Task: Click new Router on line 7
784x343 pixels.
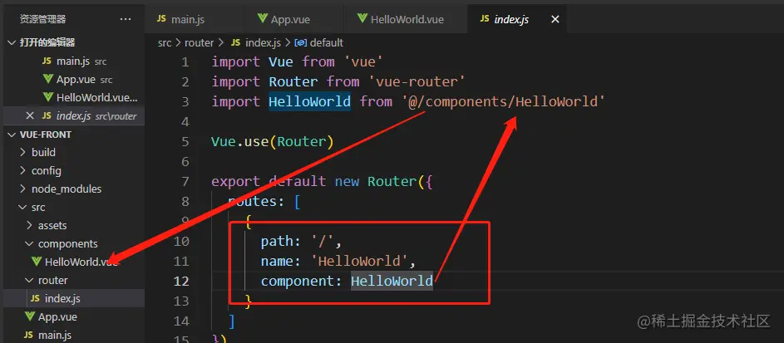Action: tap(376, 182)
